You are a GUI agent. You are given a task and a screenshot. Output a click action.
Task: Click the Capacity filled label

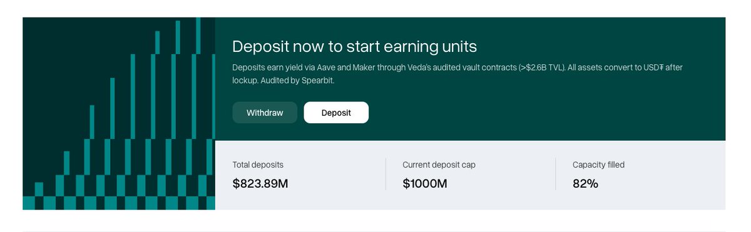point(598,164)
